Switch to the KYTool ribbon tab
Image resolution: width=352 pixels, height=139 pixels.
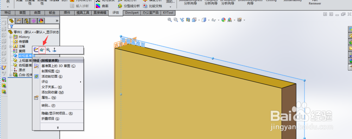168,13
